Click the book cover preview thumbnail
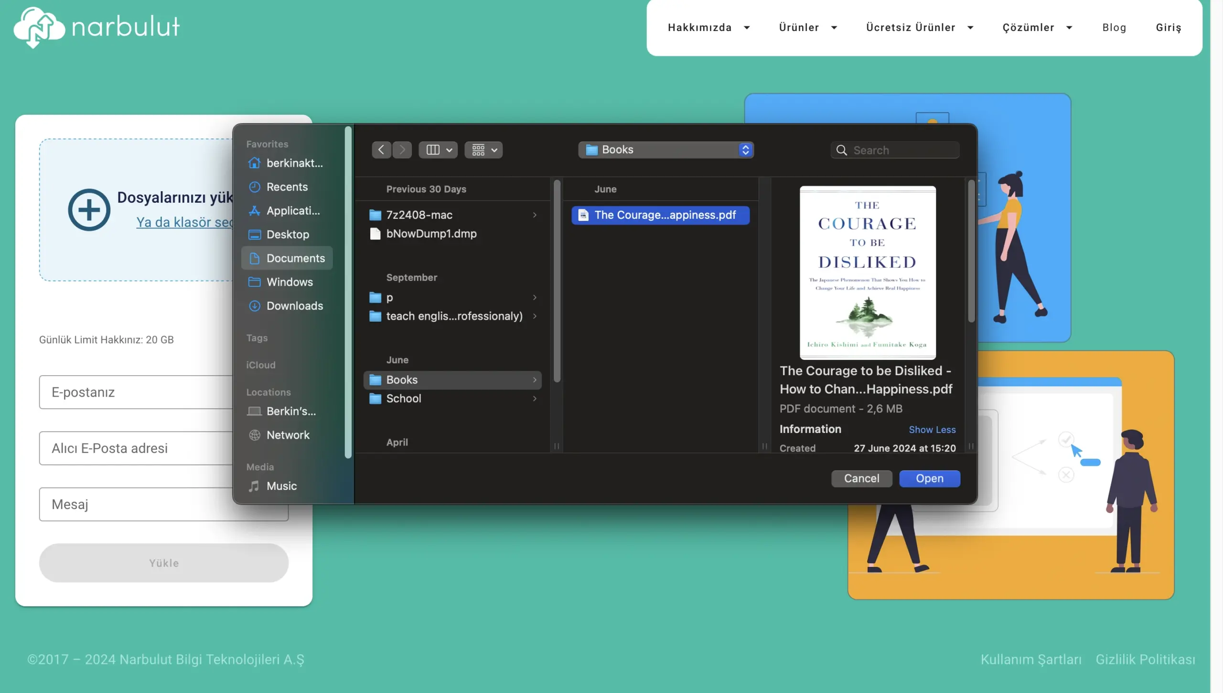 coord(867,273)
